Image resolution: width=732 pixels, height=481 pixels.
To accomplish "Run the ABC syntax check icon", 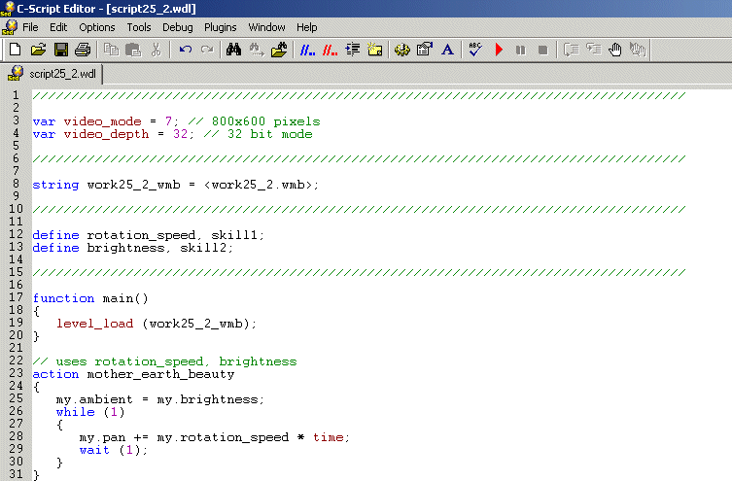I will [475, 50].
